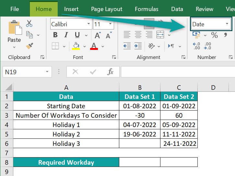Viewport: 235px width, 176px height.
Task: Expand border options arrow
Action: 64,46
